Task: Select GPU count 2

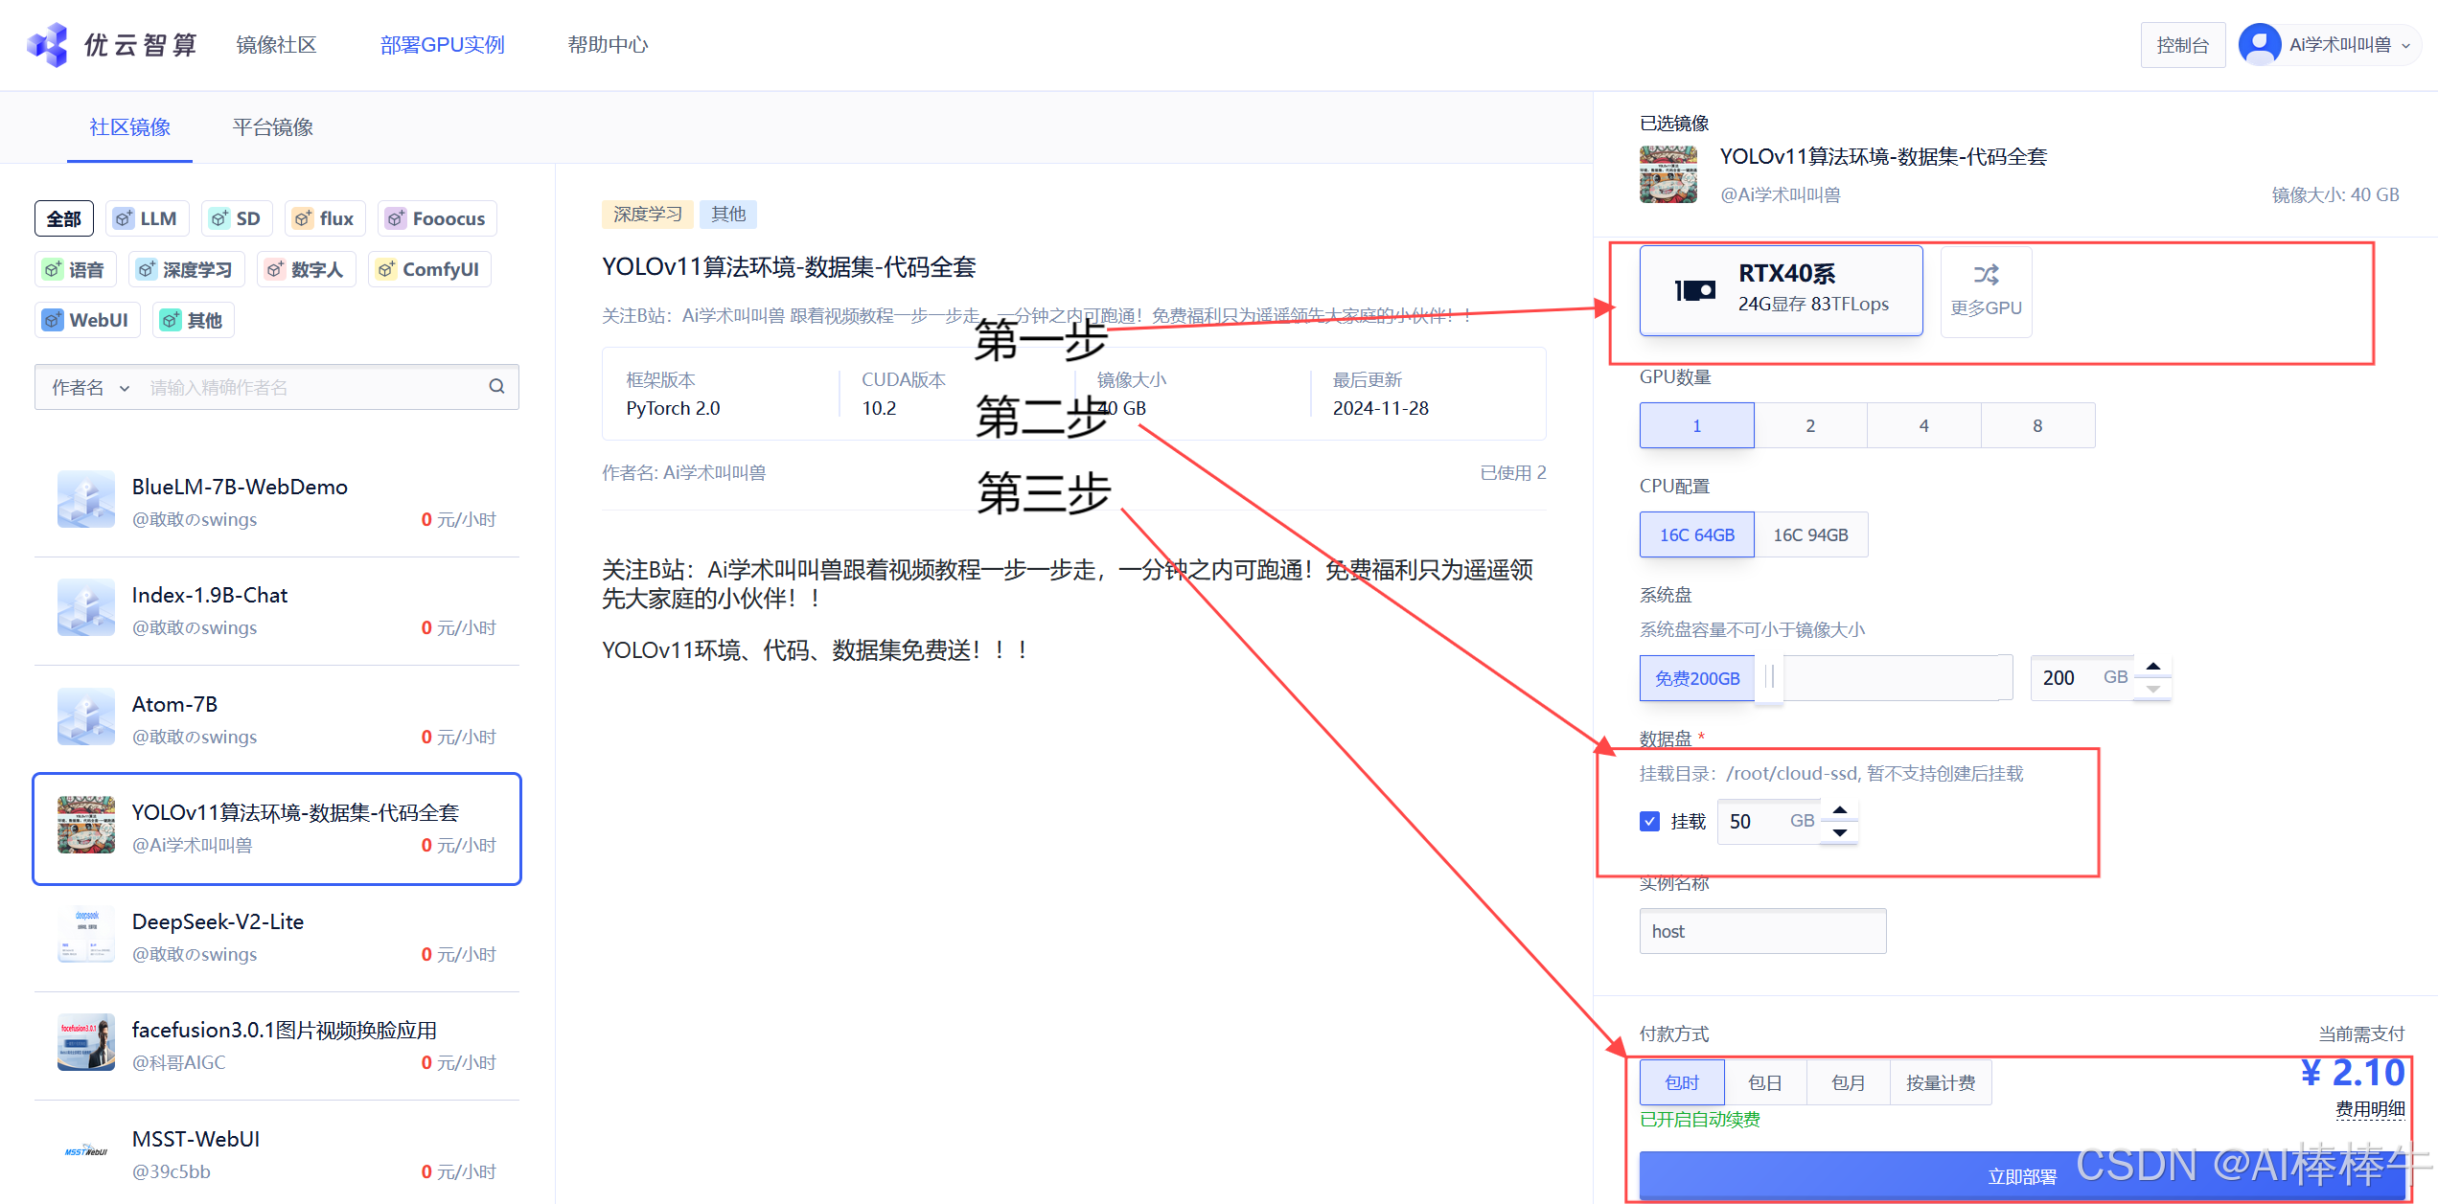Action: click(1809, 425)
